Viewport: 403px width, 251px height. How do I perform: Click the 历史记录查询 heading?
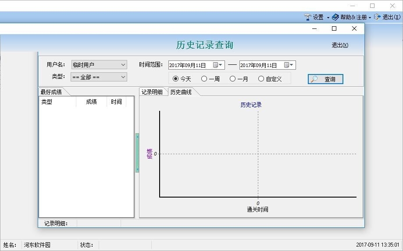[x=205, y=45]
